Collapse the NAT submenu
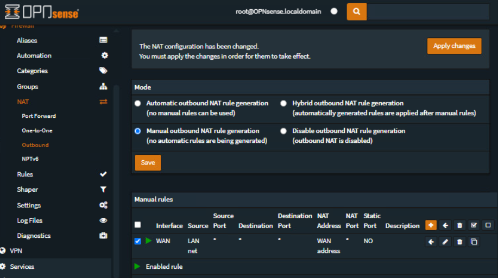Image resolution: width=498 pixels, height=278 pixels. [x=23, y=102]
